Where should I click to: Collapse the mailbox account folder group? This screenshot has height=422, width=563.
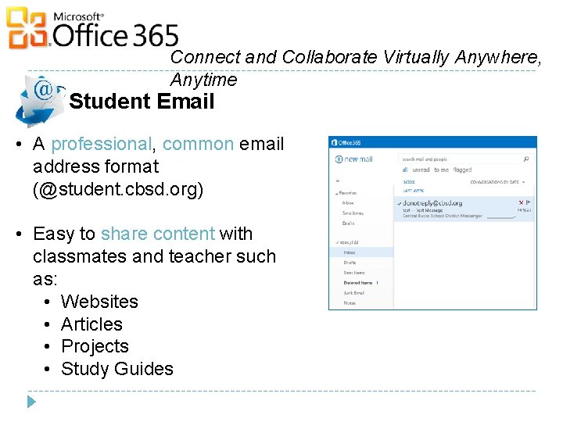pyautogui.click(x=337, y=242)
